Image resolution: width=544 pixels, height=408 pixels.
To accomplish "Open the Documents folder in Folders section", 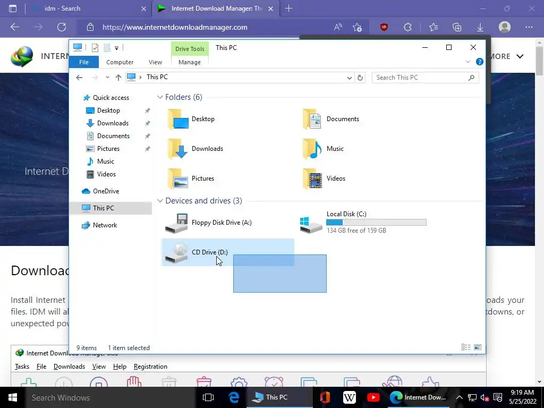I will click(x=312, y=119).
